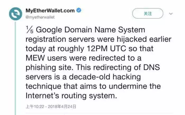Select the ⅕ thread counter in tweet
Image resolution: width=185 pixels, height=115 pixels.
[x=30, y=30]
